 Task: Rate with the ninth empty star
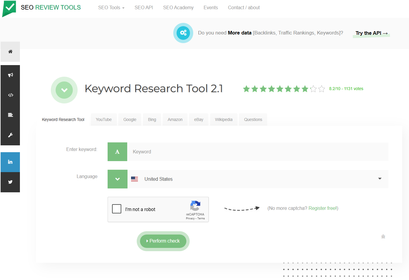coord(313,89)
